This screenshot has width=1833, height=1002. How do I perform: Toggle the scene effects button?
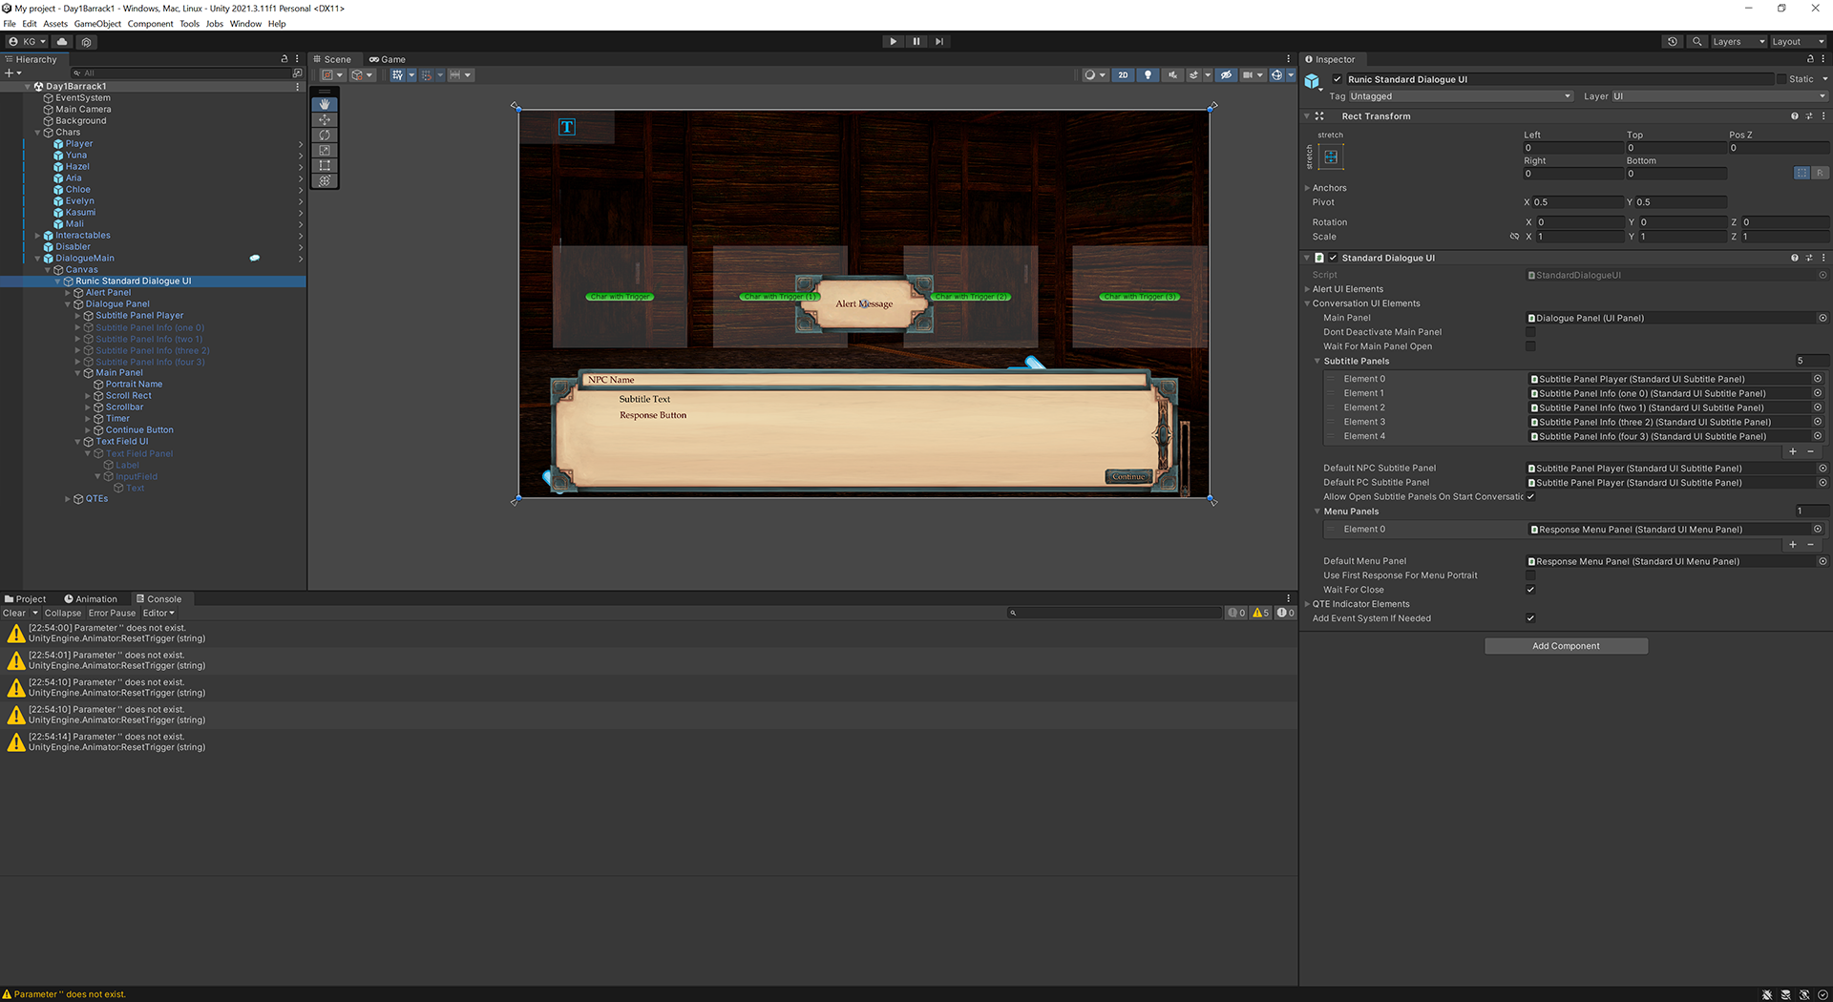tap(1193, 74)
